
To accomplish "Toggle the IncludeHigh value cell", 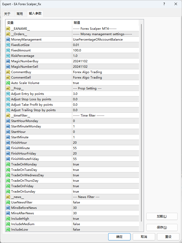I will (106, 219).
